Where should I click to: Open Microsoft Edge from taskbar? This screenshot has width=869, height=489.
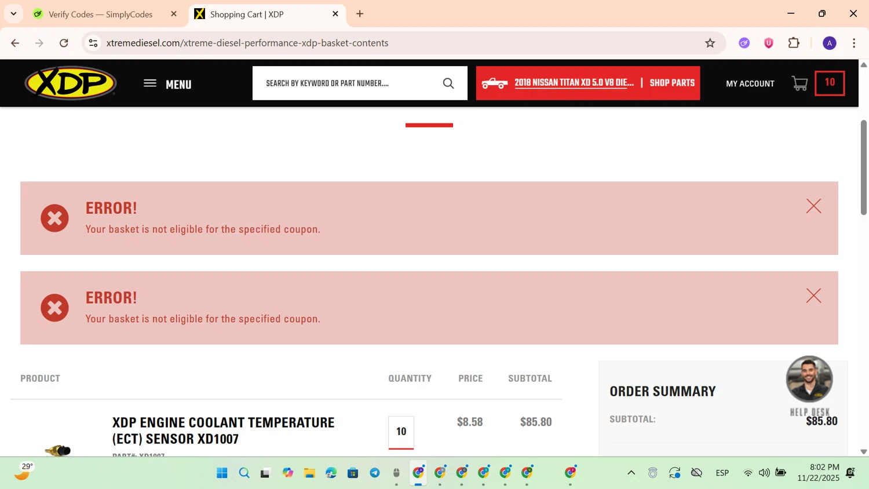(x=331, y=473)
